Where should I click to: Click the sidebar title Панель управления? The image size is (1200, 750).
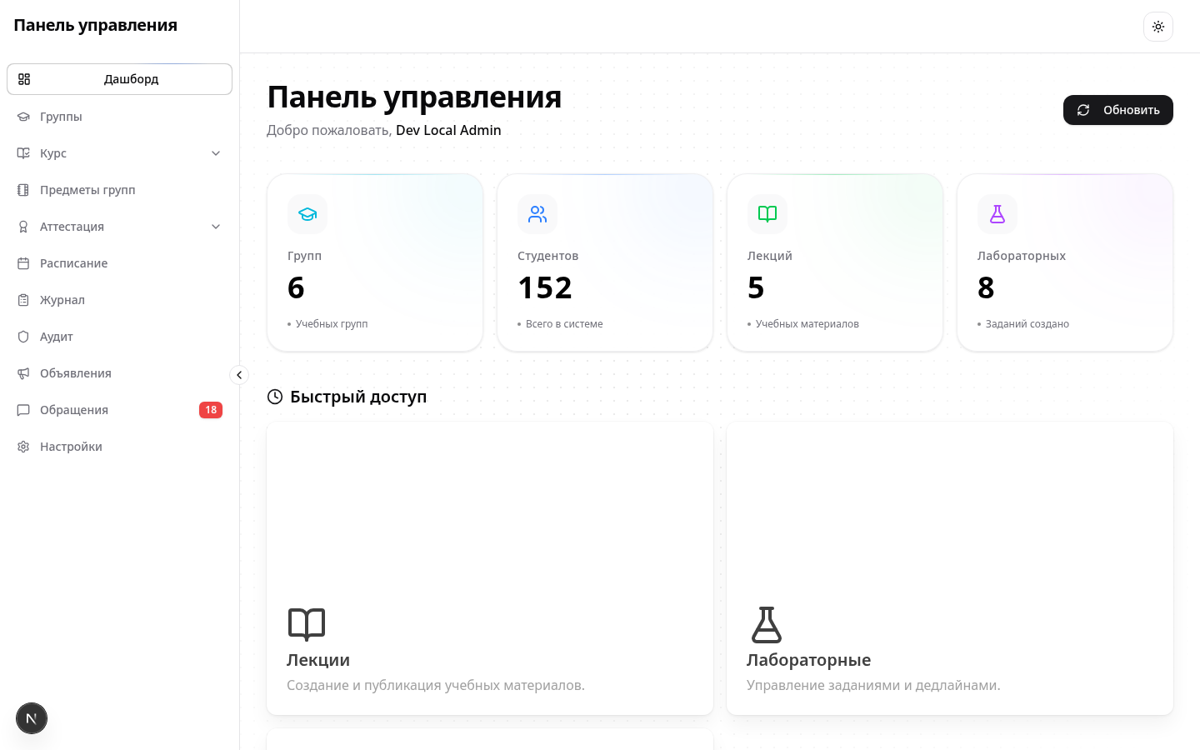click(x=95, y=25)
